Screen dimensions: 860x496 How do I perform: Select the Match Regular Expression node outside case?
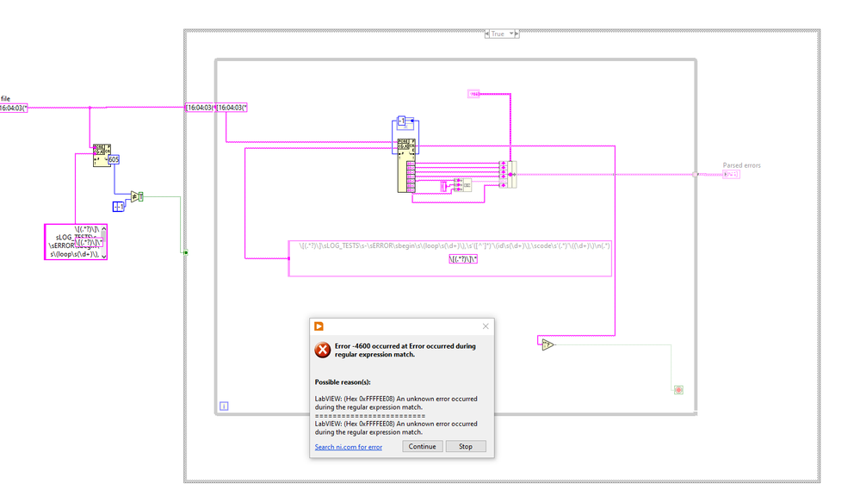click(102, 155)
